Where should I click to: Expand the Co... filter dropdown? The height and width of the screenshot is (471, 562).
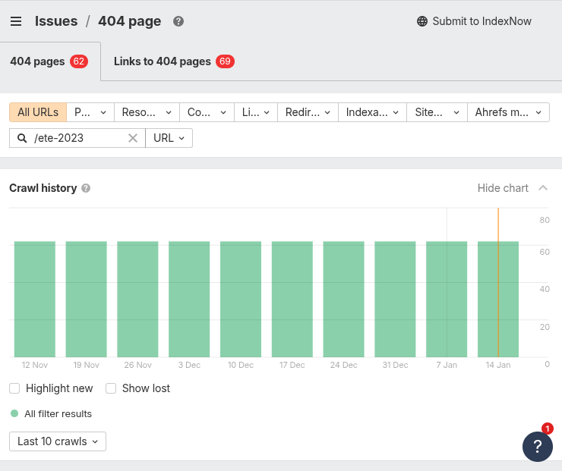207,112
